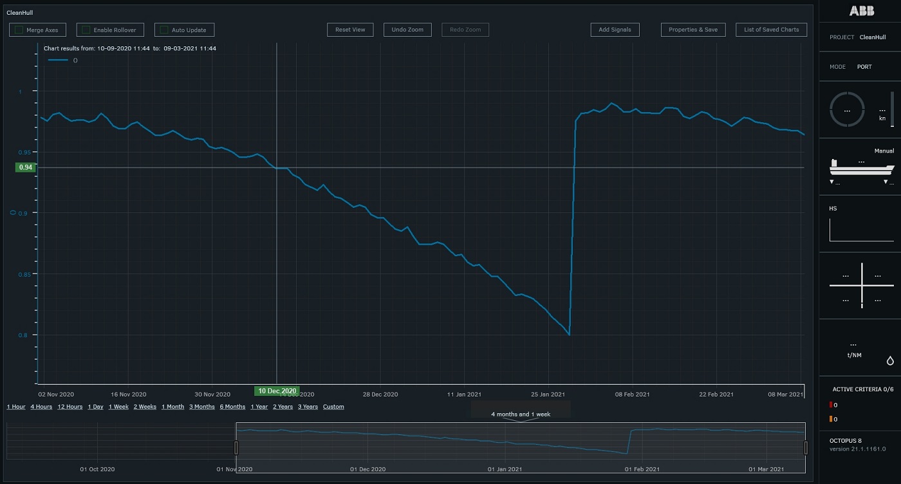901x484 pixels.
Task: Open the List of Saved Charts
Action: point(771,30)
